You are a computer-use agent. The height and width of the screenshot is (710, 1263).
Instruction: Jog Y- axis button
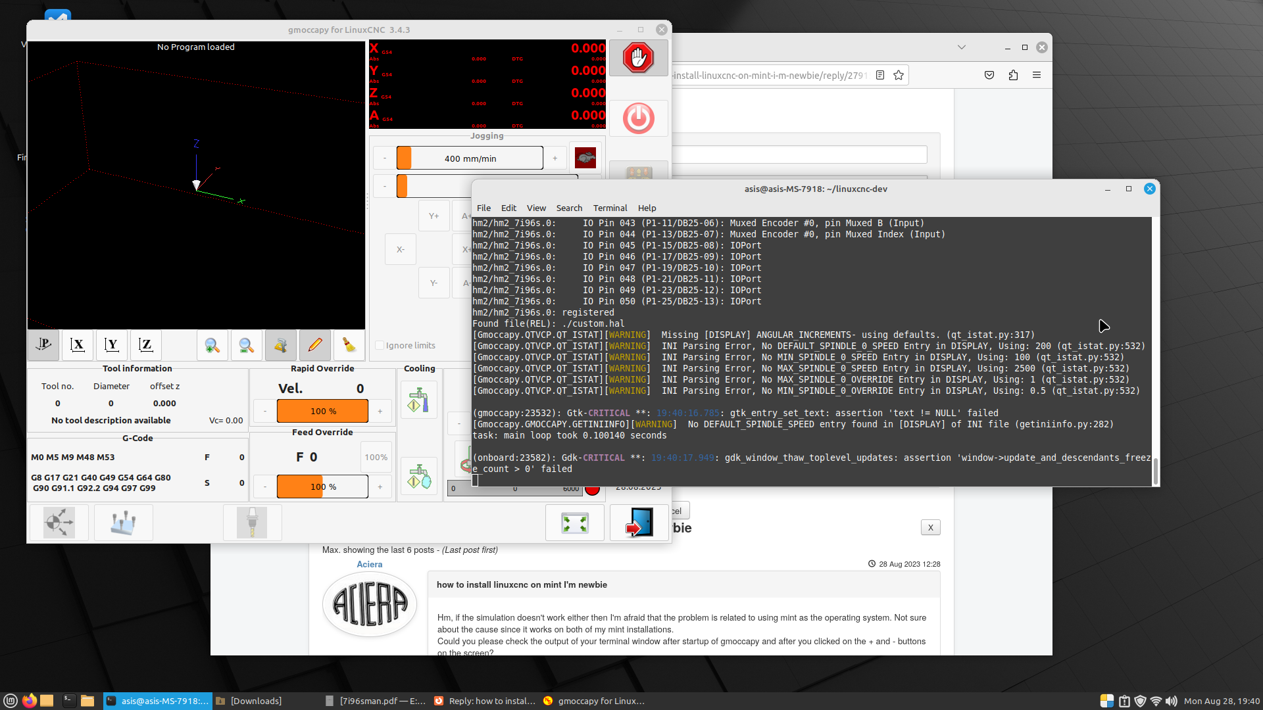pos(433,283)
